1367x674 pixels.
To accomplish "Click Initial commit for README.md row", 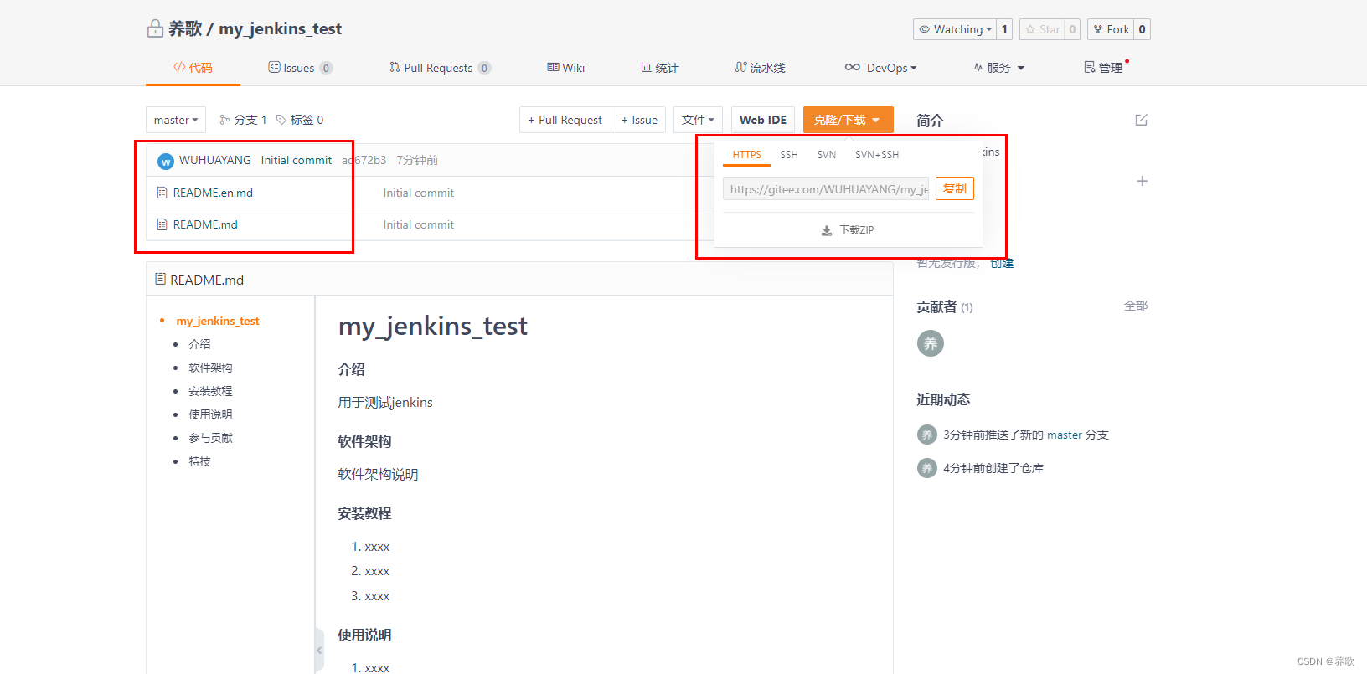I will click(x=419, y=224).
